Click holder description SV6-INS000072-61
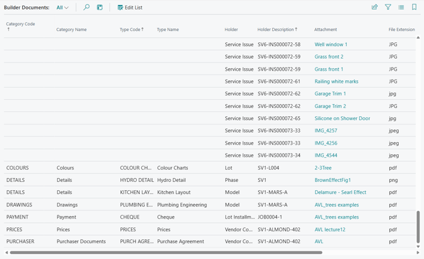 279,81
